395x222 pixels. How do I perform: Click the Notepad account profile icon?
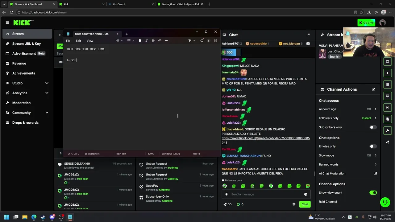(209, 40)
